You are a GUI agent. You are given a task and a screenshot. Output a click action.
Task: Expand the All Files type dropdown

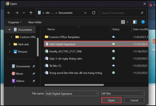[123, 93]
